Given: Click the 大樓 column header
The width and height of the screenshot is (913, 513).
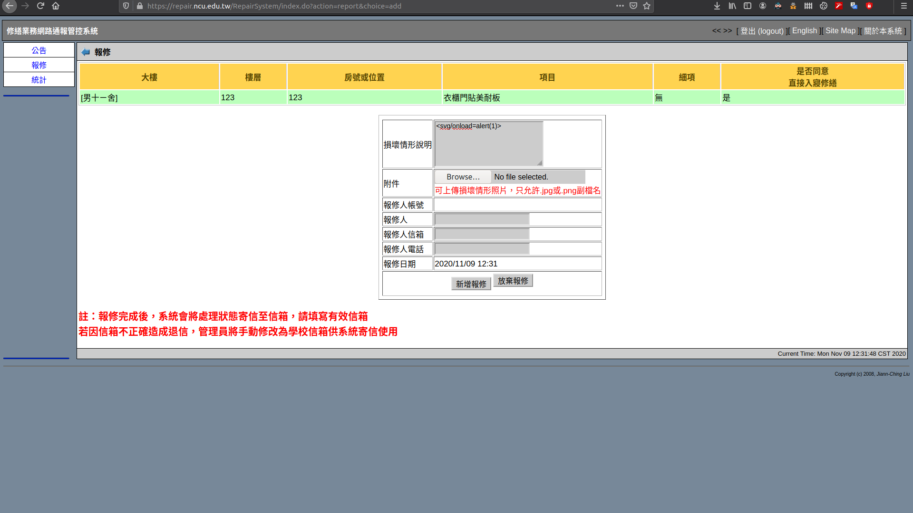Looking at the screenshot, I should click(149, 77).
